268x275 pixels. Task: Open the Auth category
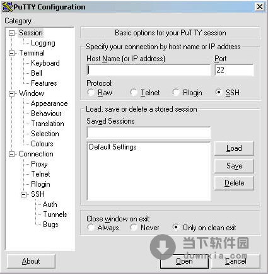point(50,204)
